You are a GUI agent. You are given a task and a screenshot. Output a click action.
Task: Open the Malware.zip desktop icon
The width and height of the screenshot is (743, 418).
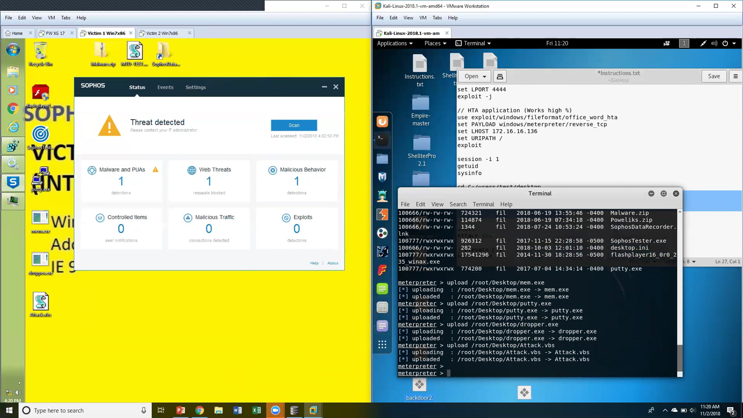point(103,54)
